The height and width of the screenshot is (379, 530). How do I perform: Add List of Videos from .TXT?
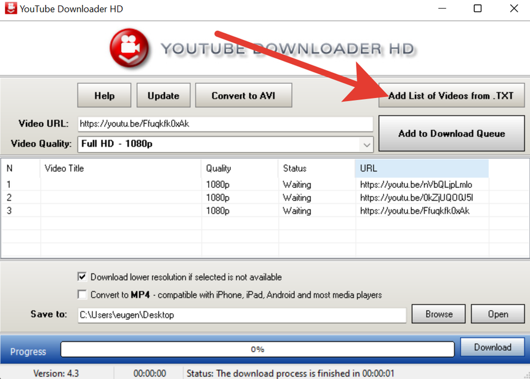point(451,96)
